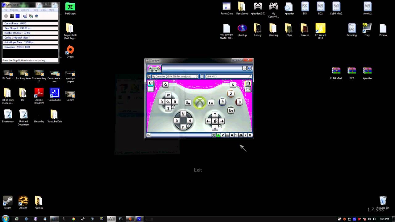Select the Origin desktop shortcut

(x=70, y=51)
